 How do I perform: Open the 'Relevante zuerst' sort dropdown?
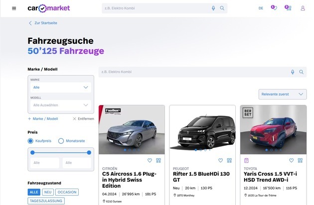[x=282, y=94]
